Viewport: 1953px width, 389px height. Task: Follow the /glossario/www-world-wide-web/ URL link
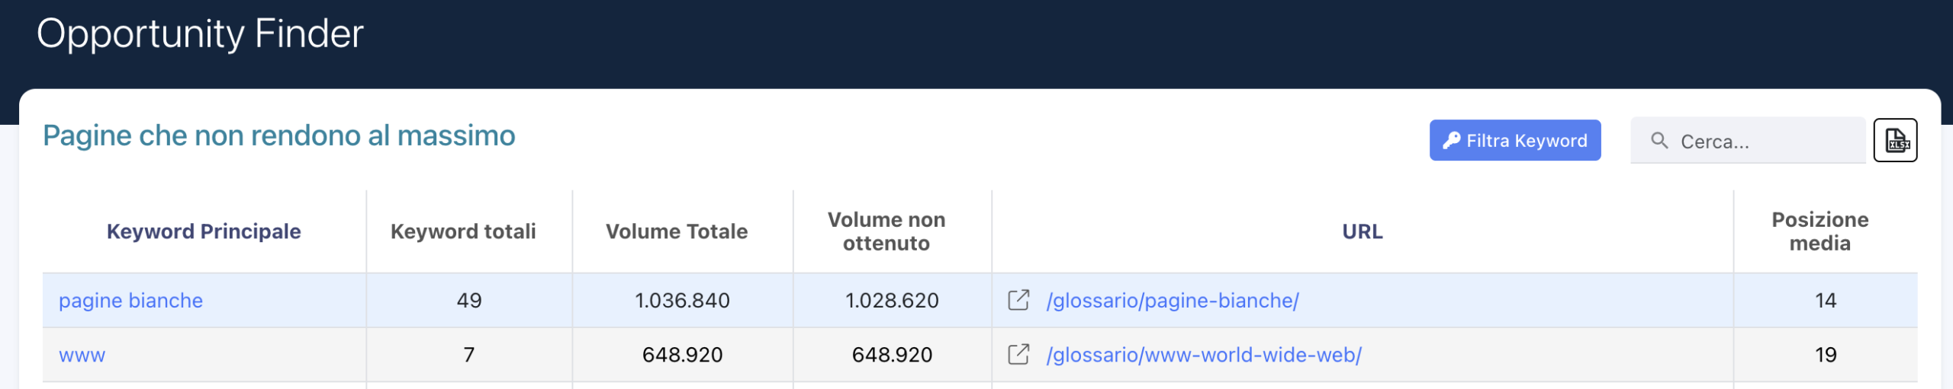(1204, 355)
